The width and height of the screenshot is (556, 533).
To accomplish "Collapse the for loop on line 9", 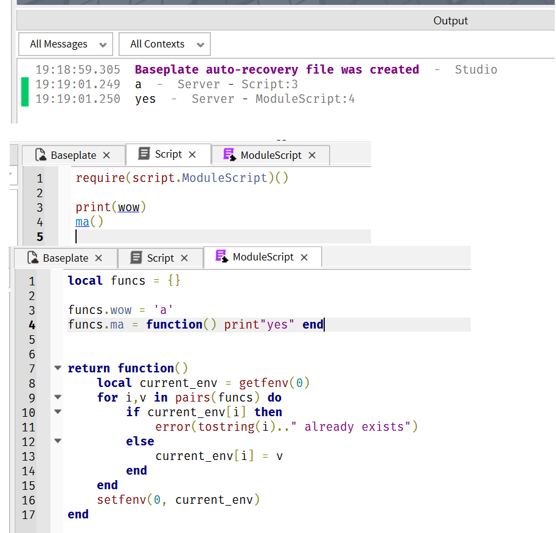I will tap(57, 397).
